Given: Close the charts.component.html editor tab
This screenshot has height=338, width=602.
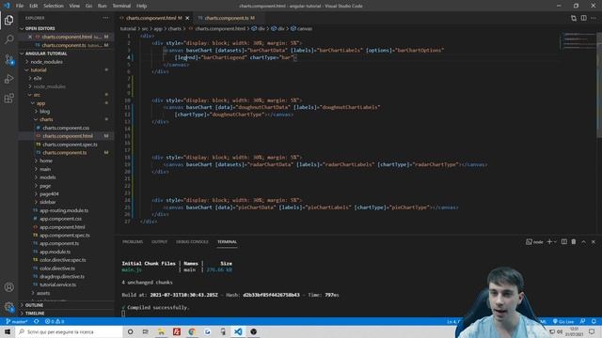Looking at the screenshot, I should point(187,18).
